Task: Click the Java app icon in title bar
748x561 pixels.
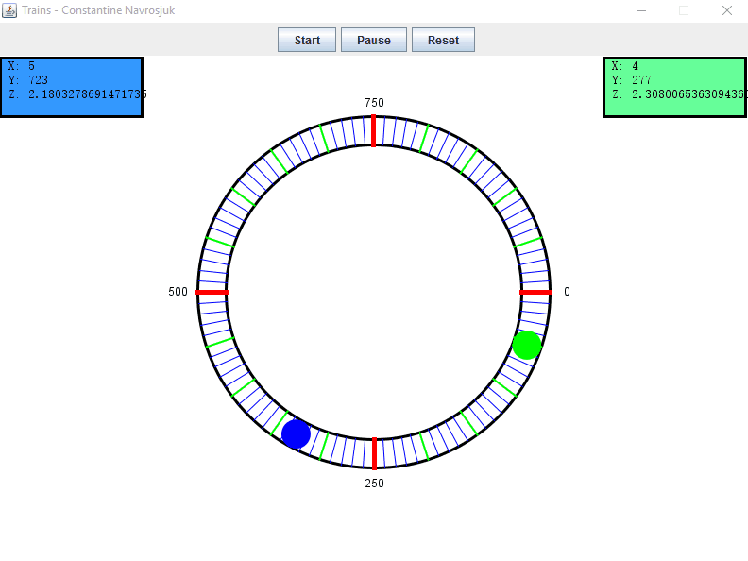Action: point(9,10)
